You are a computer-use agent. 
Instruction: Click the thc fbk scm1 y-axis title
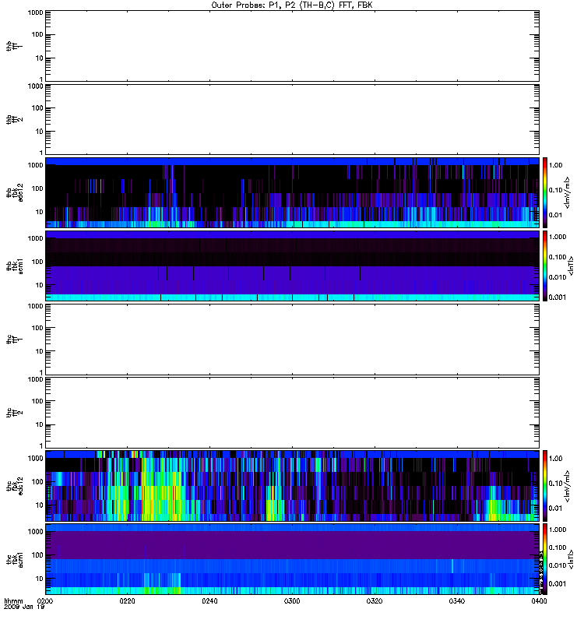14,559
